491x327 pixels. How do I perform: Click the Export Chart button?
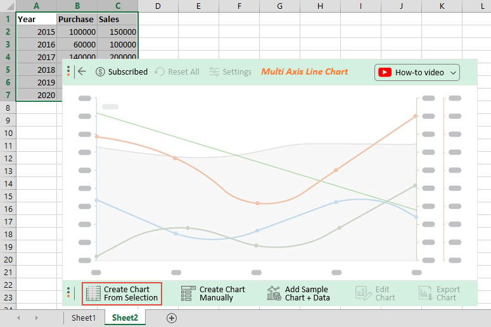click(439, 293)
